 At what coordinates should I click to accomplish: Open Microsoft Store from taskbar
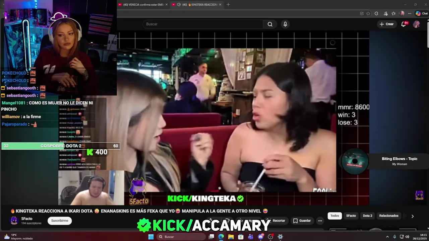tap(241, 237)
